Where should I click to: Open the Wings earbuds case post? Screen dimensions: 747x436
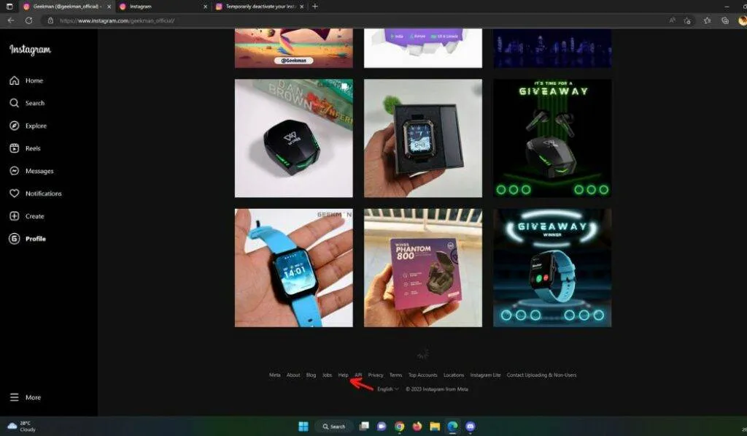294,138
